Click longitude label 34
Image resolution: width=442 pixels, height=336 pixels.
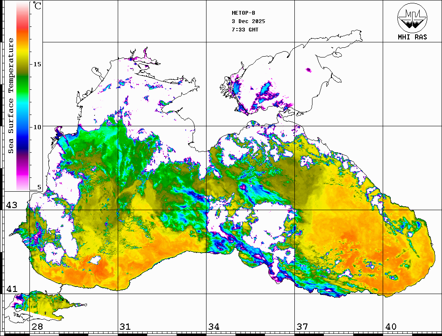coord(214,327)
